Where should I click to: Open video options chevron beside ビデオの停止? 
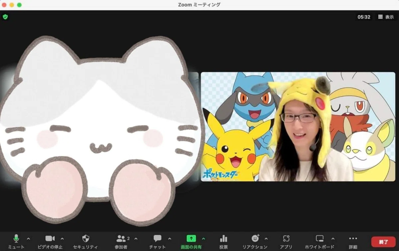[x=62, y=239]
